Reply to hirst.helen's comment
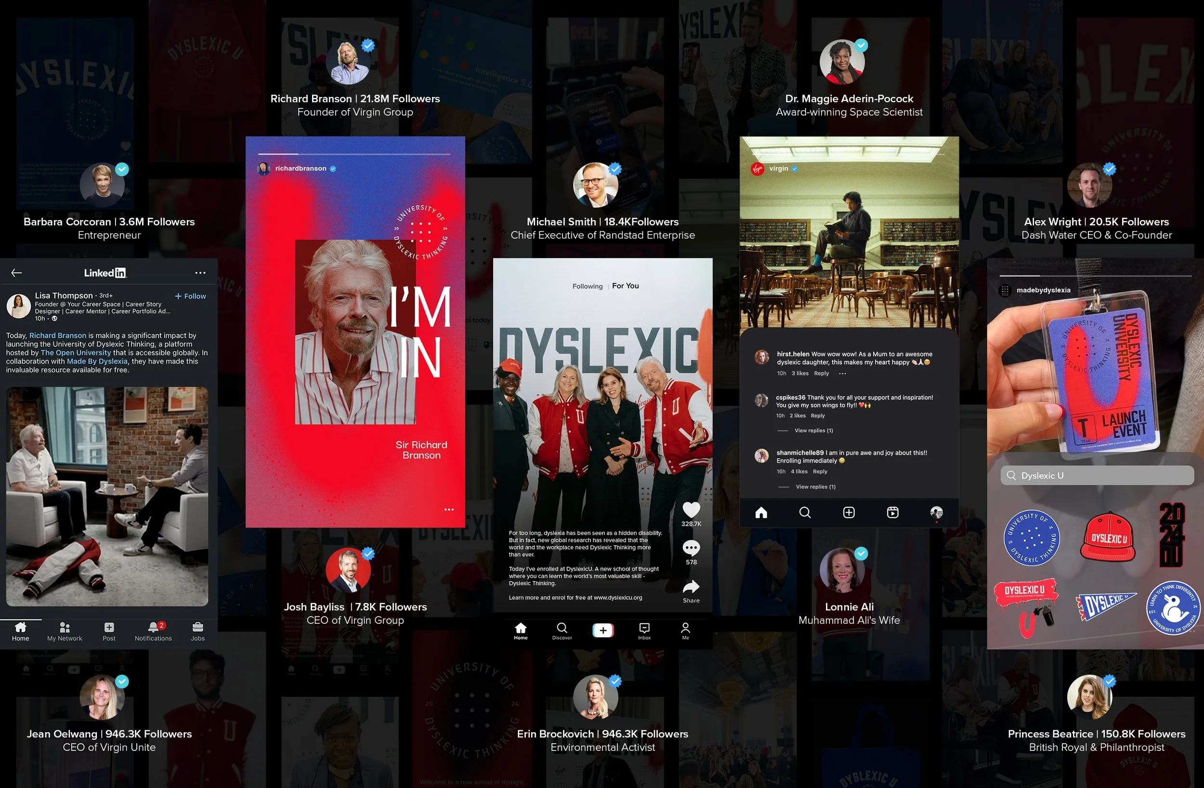The width and height of the screenshot is (1204, 788). 821,373
